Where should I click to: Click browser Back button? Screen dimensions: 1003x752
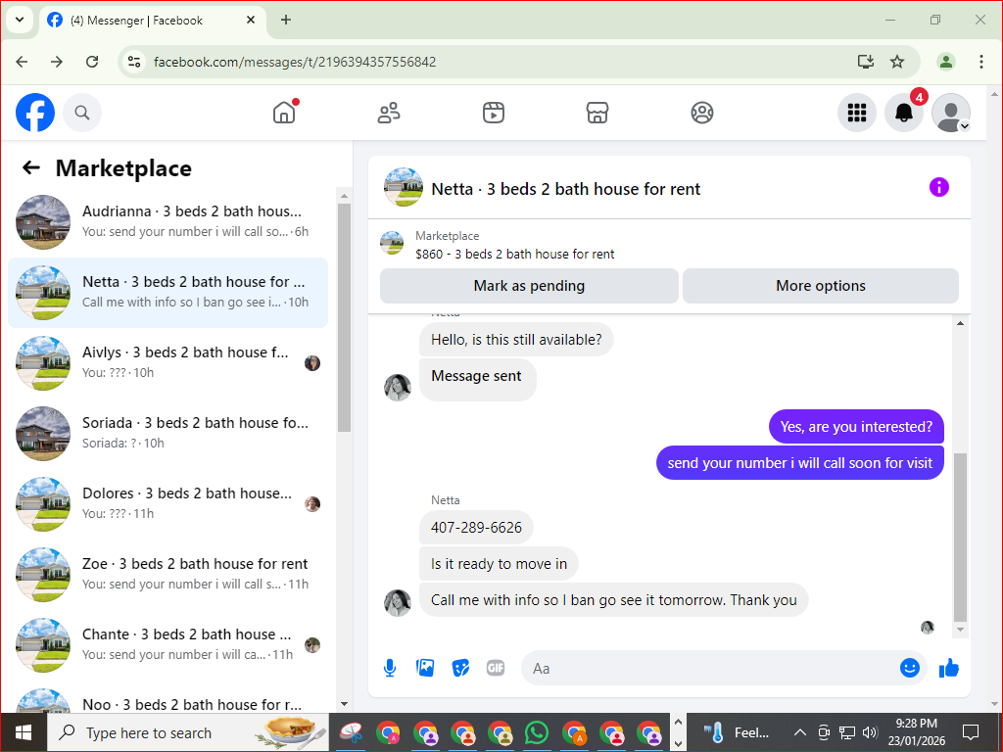pyautogui.click(x=22, y=62)
